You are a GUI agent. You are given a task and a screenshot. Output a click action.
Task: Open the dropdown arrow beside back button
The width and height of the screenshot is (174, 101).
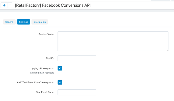[x=10, y=5]
